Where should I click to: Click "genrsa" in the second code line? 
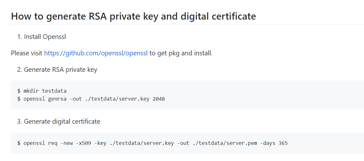pos(57,99)
